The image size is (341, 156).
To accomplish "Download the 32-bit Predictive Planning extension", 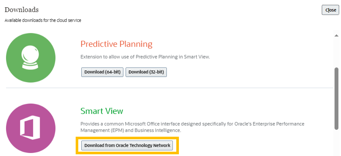I will pyautogui.click(x=146, y=72).
